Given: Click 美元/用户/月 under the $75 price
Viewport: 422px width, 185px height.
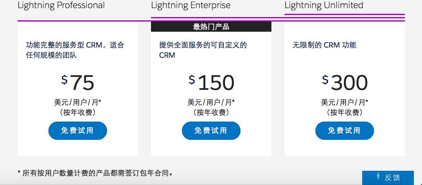Looking at the screenshot, I should (x=78, y=102).
